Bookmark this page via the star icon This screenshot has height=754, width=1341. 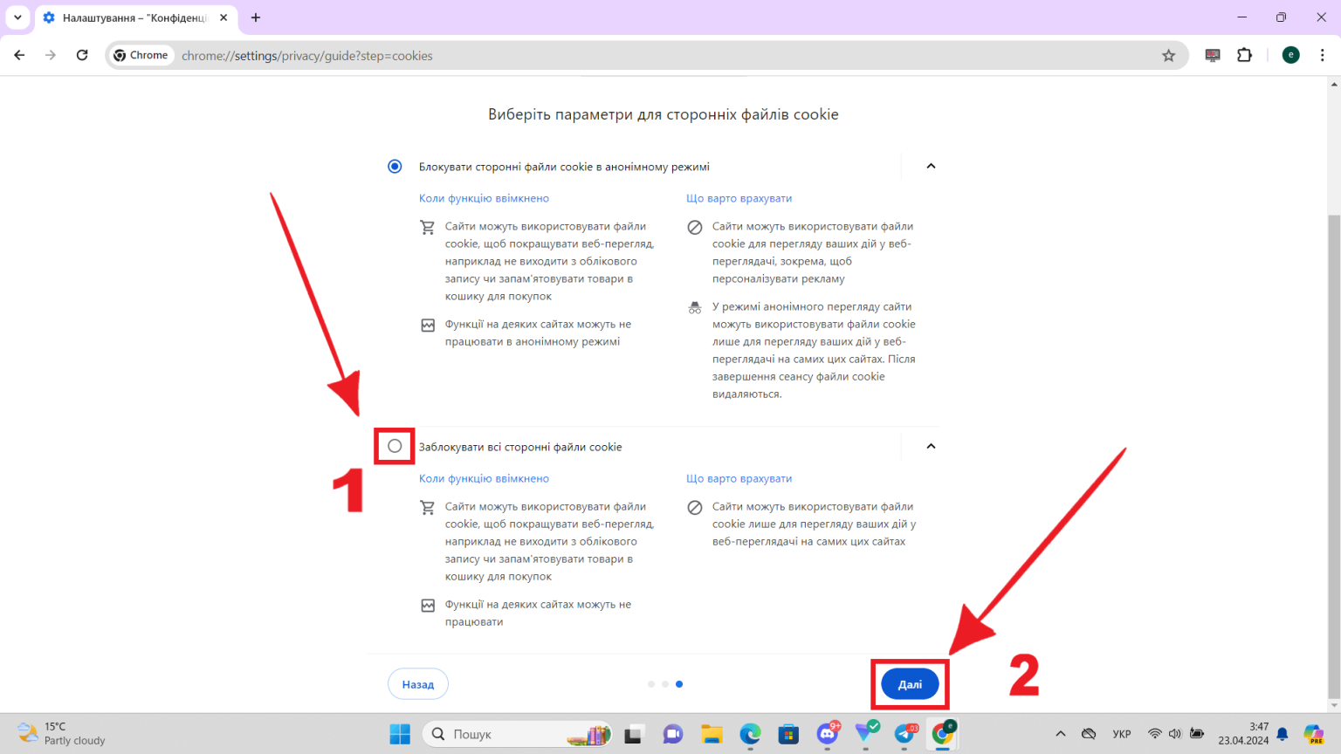click(1169, 55)
